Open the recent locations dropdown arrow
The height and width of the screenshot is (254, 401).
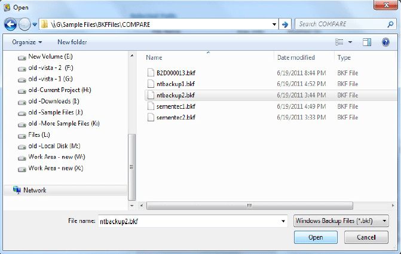[x=35, y=25]
